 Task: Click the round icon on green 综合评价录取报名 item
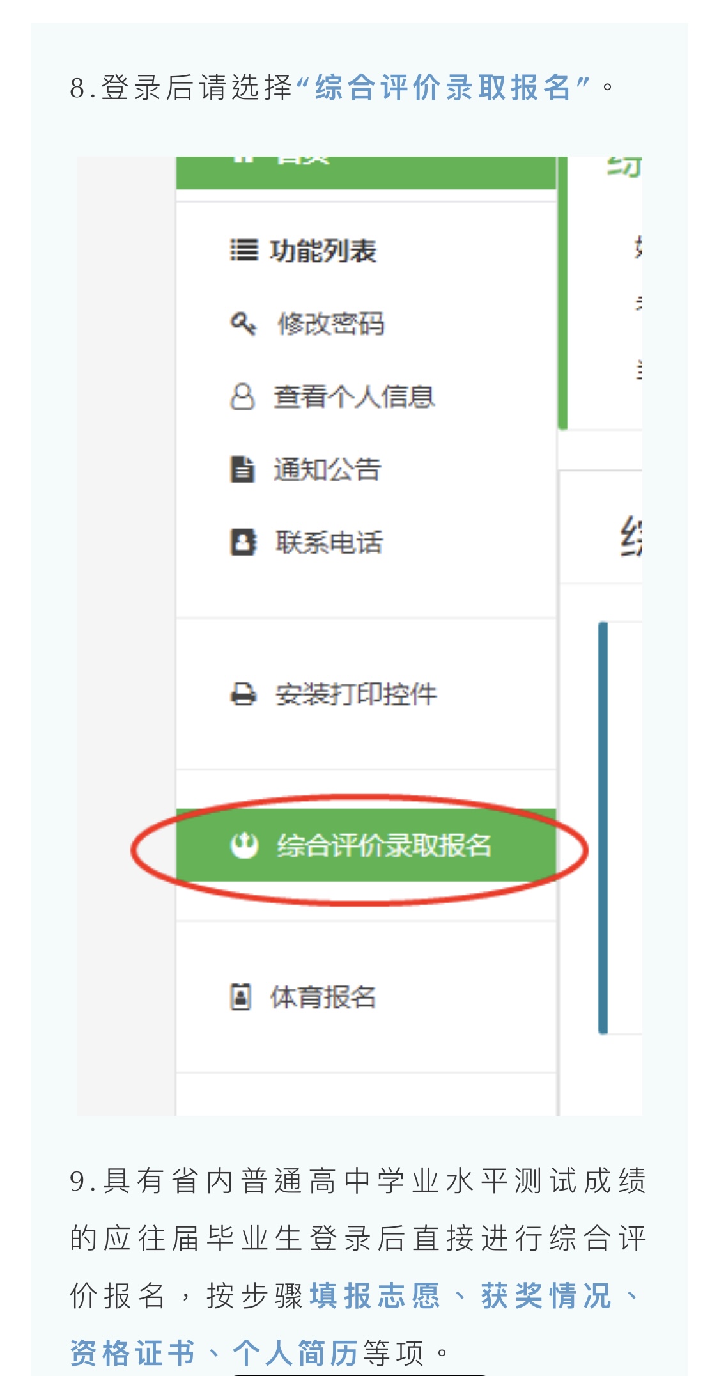click(x=244, y=845)
